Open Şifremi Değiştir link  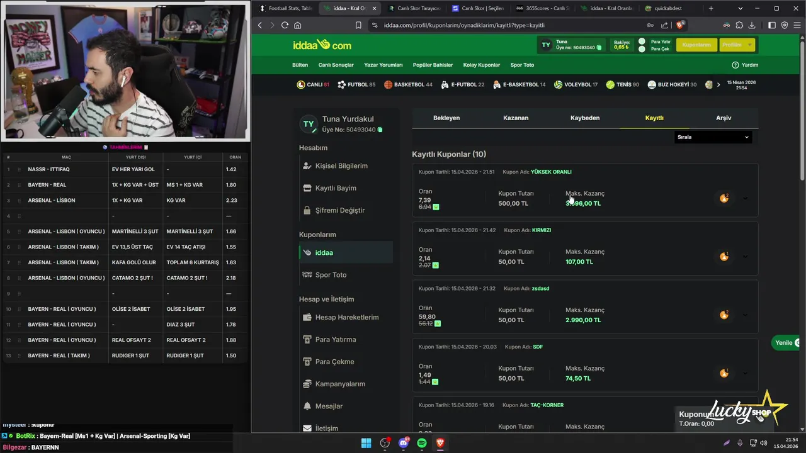coord(340,210)
